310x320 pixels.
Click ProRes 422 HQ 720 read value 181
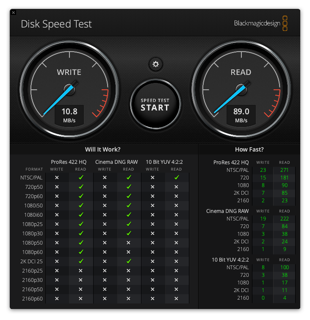(x=285, y=178)
